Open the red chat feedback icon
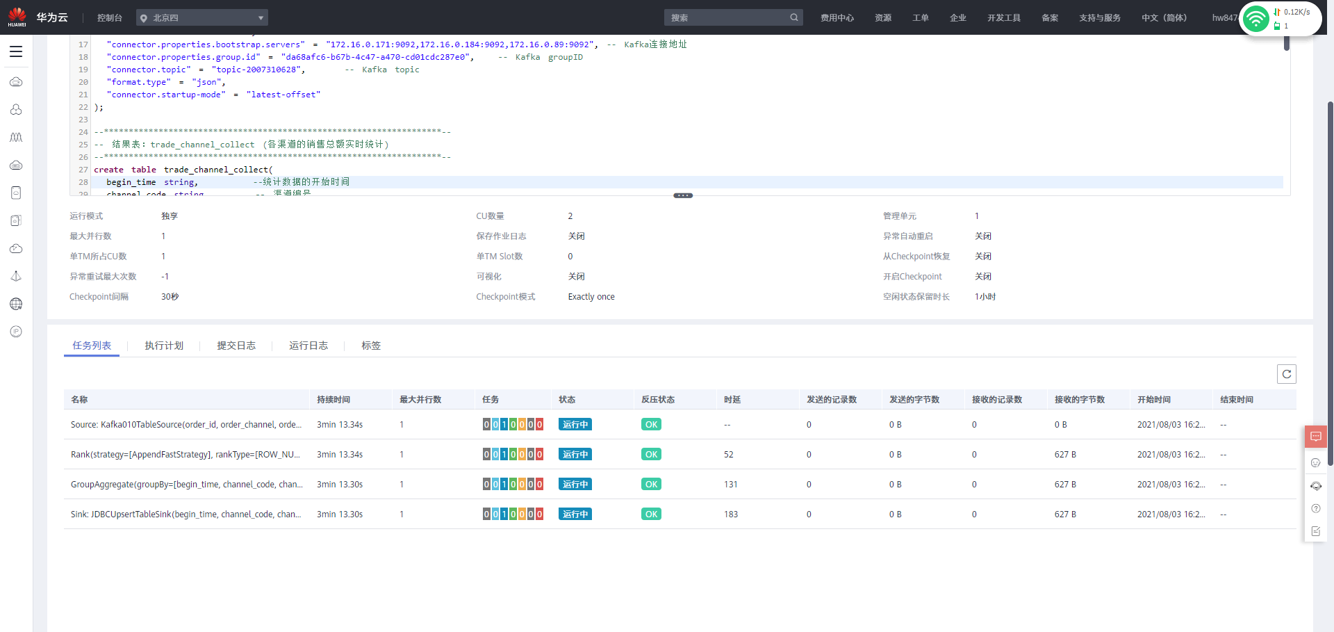Screen dimensions: 1334x632 1315,437
